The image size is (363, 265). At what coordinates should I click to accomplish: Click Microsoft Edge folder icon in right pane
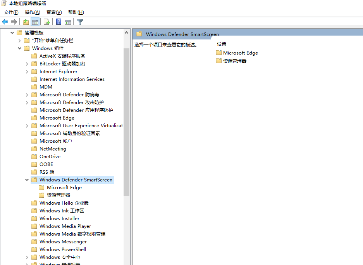[219, 53]
